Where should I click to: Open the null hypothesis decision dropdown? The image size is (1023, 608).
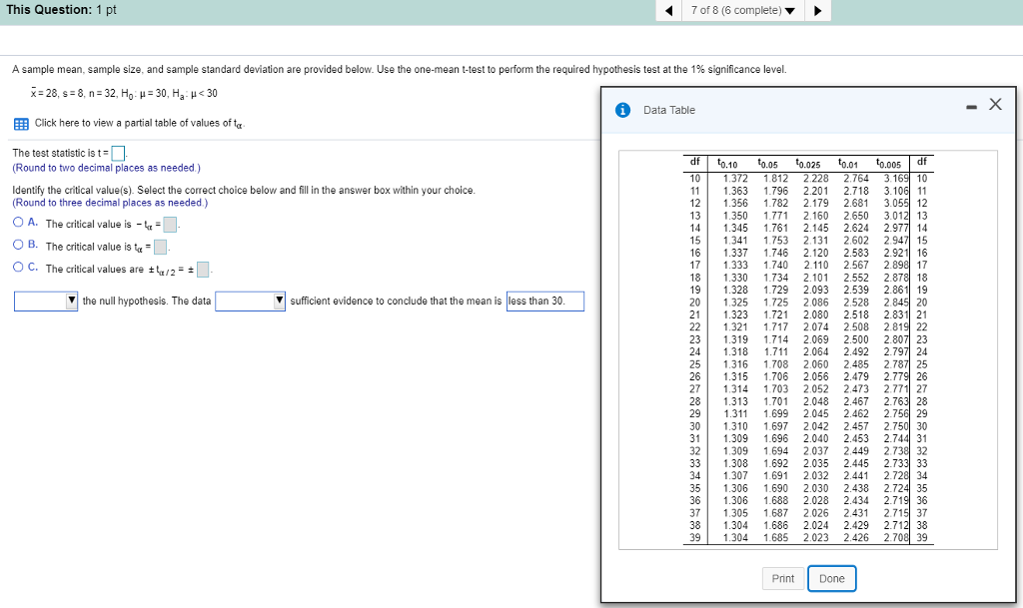coord(46,302)
